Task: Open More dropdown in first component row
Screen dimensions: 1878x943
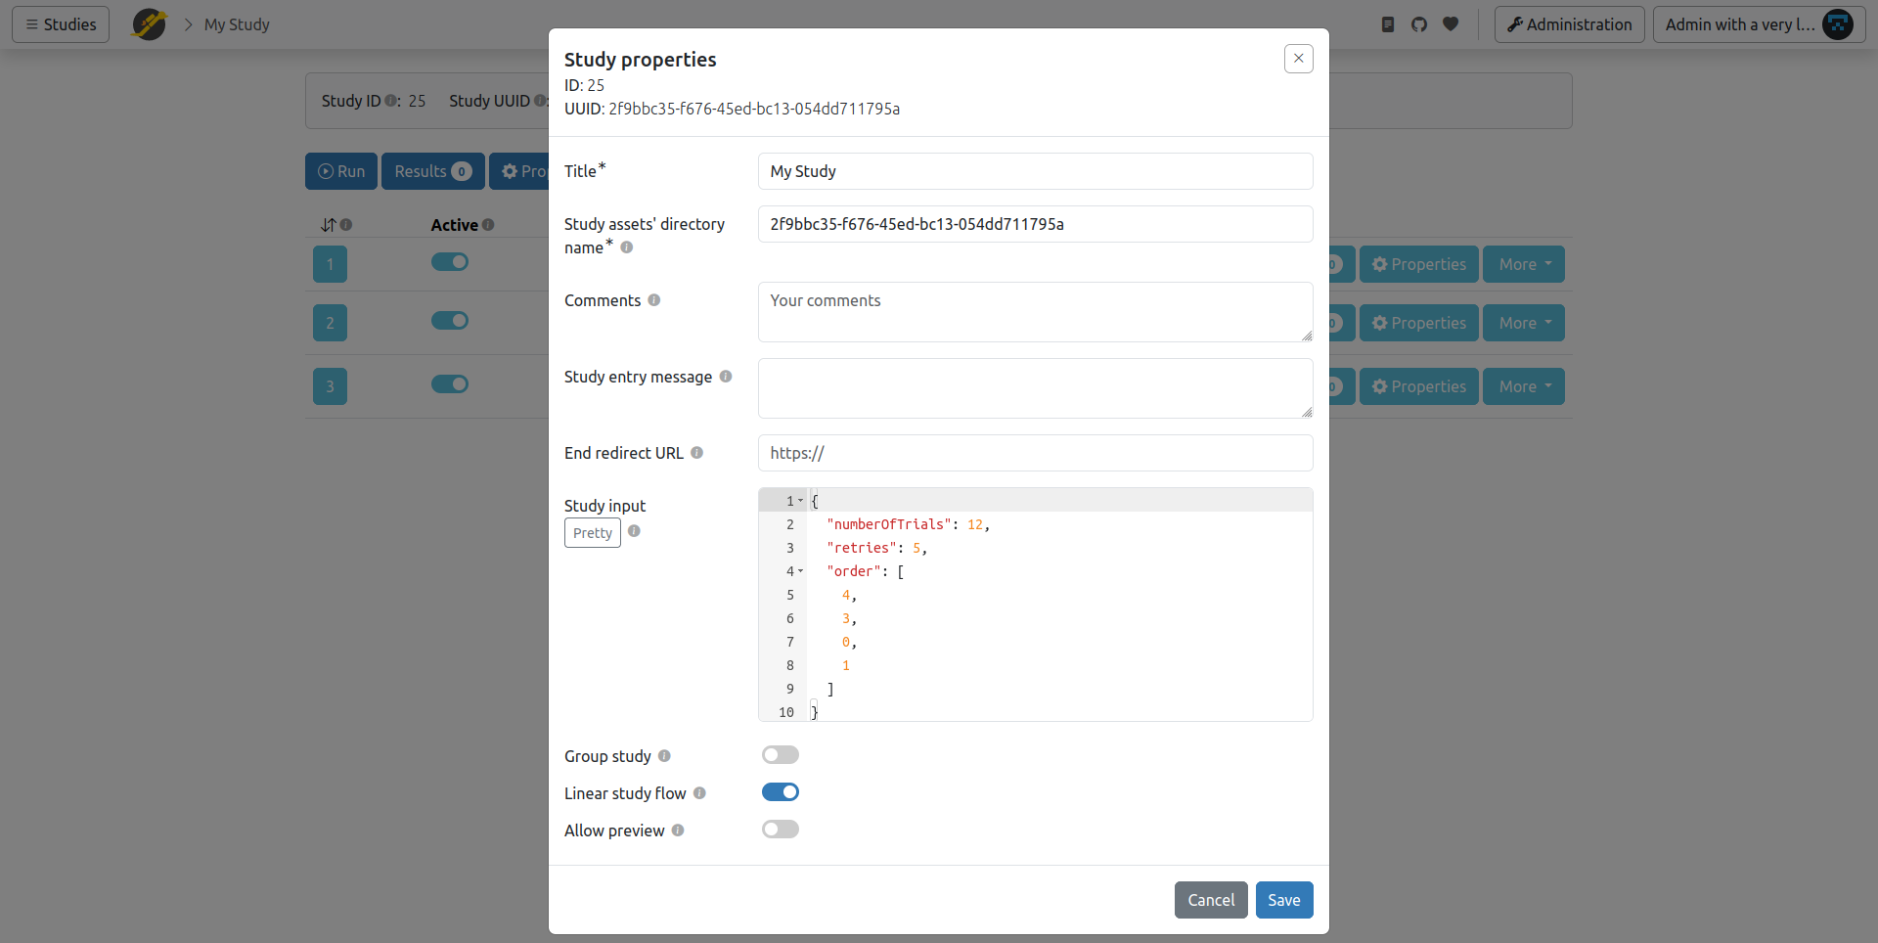Action: coord(1524,264)
